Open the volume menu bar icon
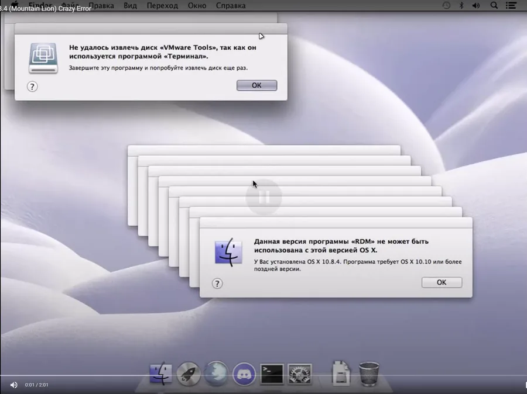The height and width of the screenshot is (394, 527). [x=476, y=5]
